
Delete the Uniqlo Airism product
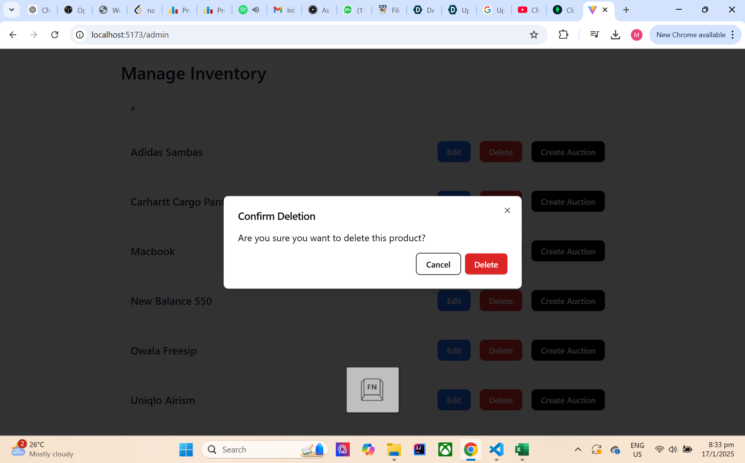pos(501,400)
